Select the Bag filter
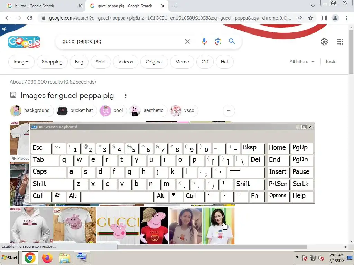 click(x=79, y=62)
